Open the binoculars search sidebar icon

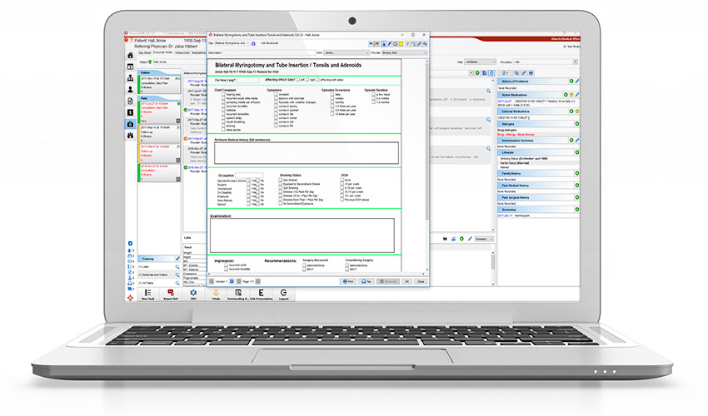coord(131,135)
